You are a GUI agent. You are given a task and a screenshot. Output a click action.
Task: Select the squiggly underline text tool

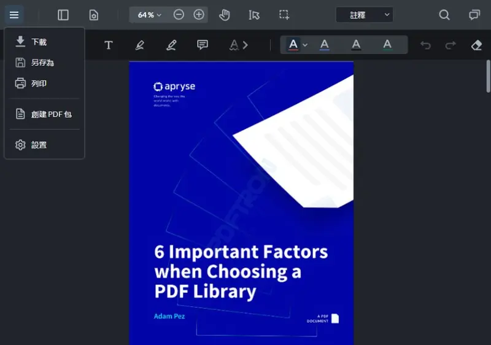pos(234,45)
